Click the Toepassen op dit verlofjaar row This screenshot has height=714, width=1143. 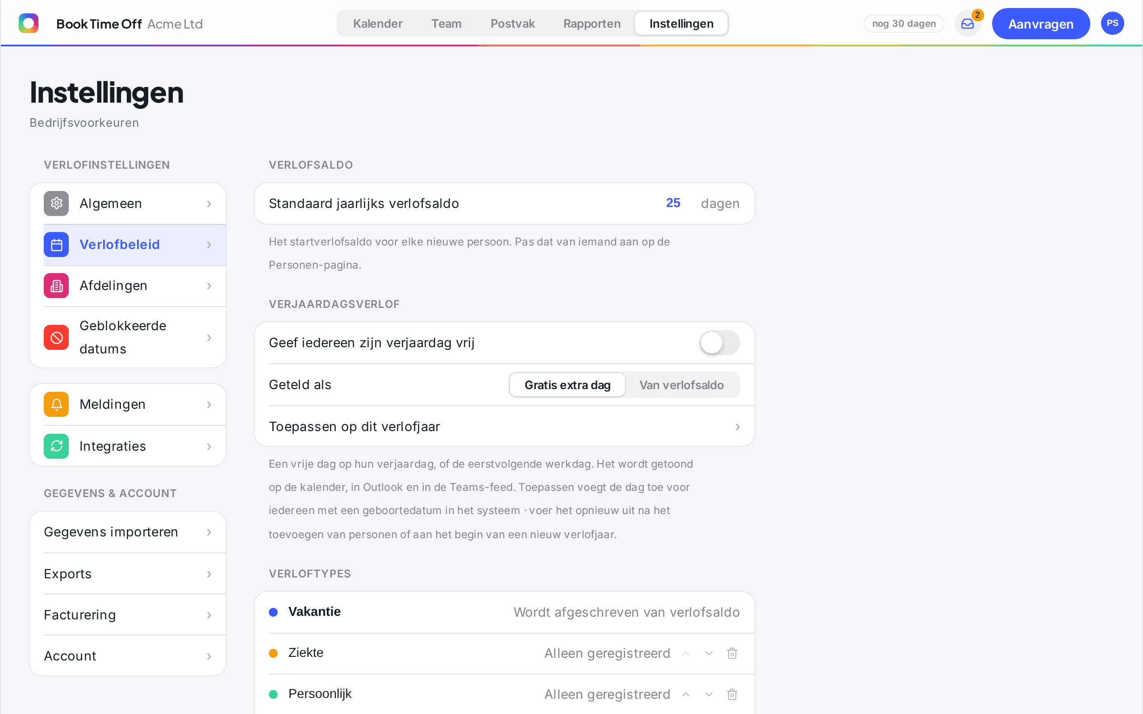[x=504, y=427]
